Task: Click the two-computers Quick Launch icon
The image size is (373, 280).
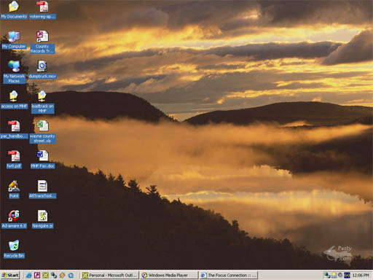Action: click(54, 275)
